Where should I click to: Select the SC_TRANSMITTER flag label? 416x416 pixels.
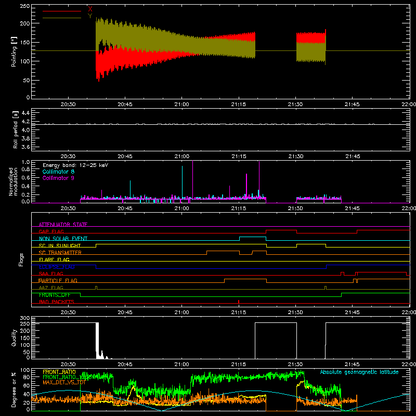60,253
